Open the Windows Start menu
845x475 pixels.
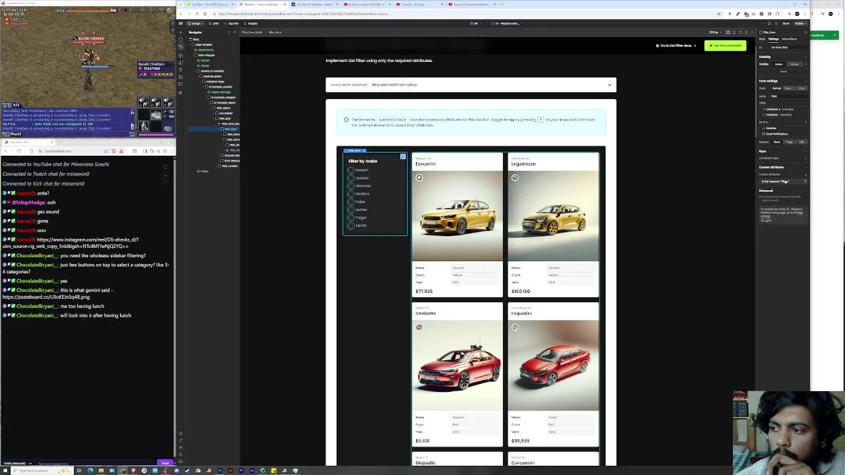[5, 470]
